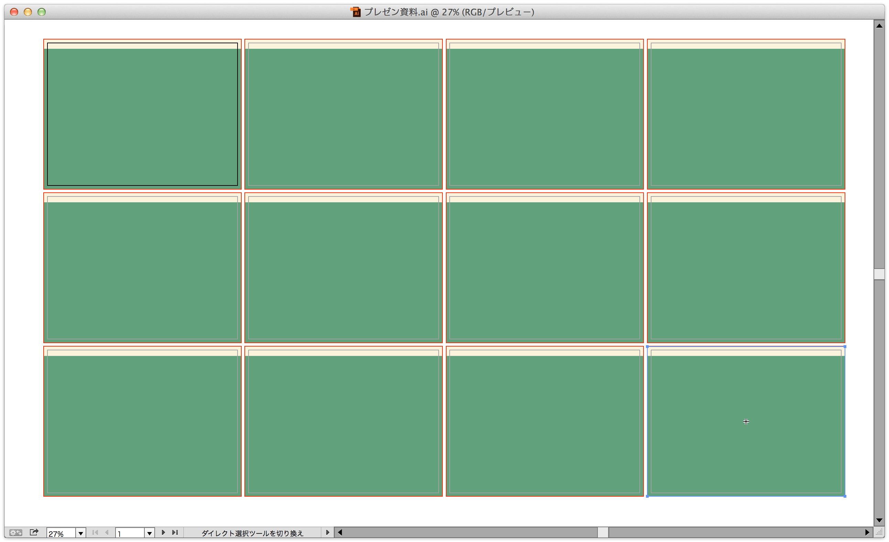
Task: Click the Illustrator document icon in title bar
Action: [356, 12]
